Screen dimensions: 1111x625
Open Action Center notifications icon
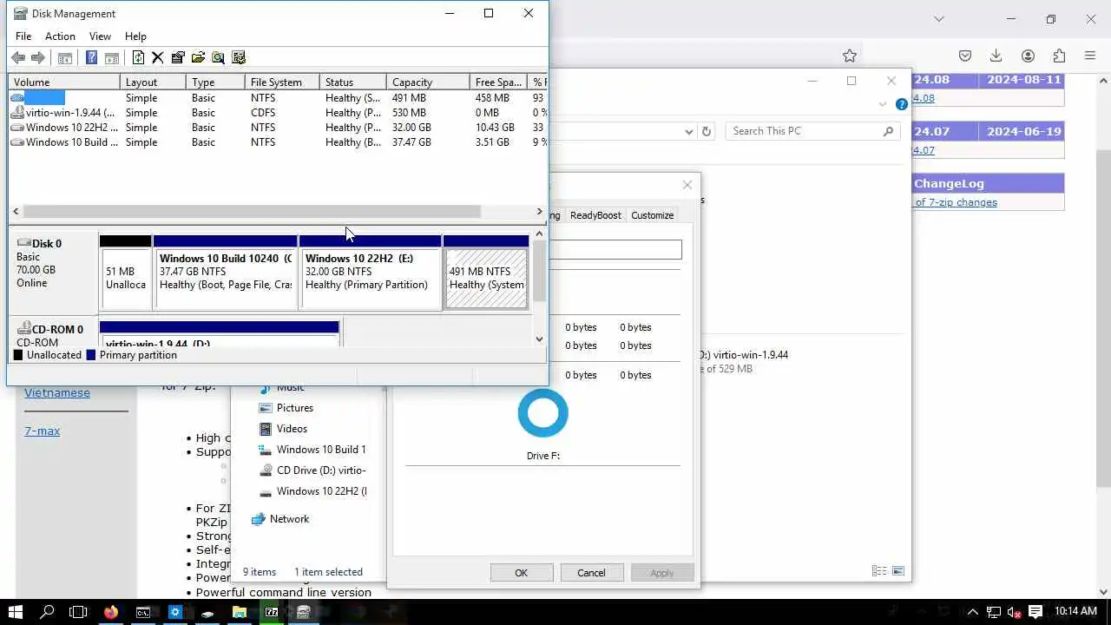(x=1035, y=612)
